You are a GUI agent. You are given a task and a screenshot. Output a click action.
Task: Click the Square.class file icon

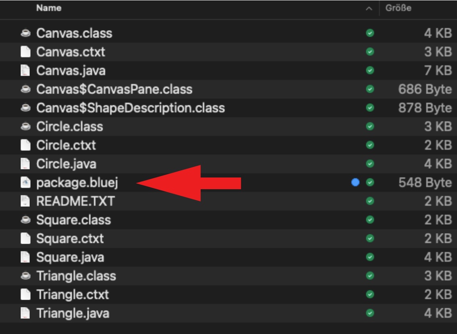pos(25,220)
